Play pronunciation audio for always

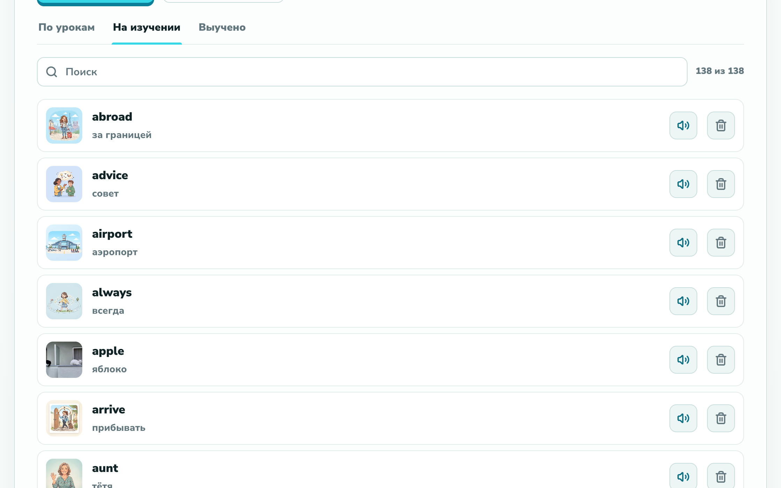(x=683, y=301)
